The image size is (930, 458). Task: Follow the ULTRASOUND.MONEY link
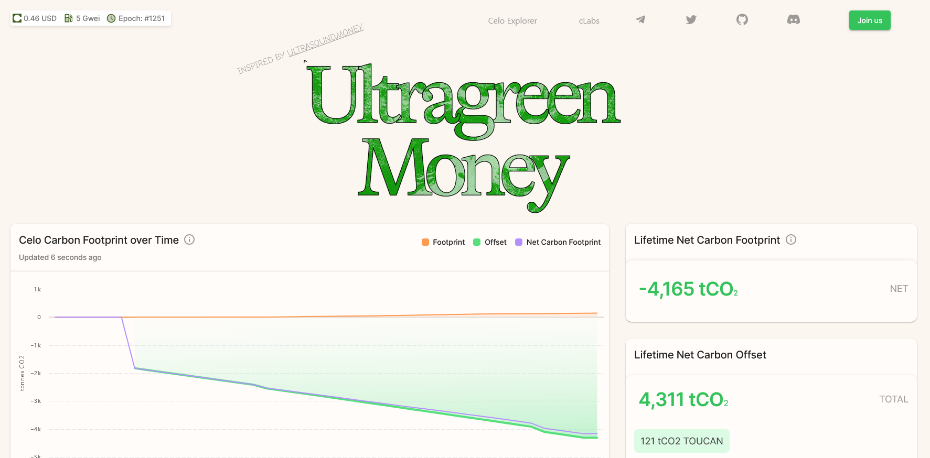[x=325, y=40]
